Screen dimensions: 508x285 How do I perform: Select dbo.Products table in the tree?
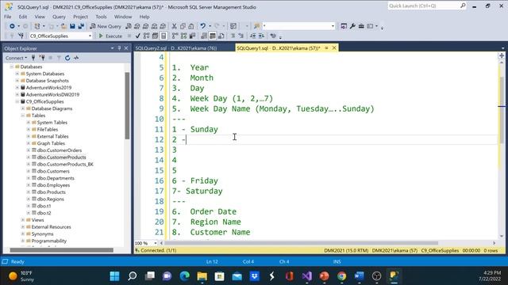51,192
